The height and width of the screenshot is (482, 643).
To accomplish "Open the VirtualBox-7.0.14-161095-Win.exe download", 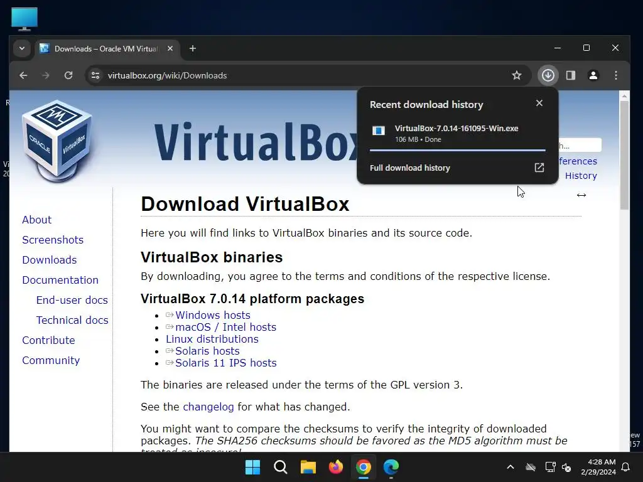I will (x=457, y=128).
